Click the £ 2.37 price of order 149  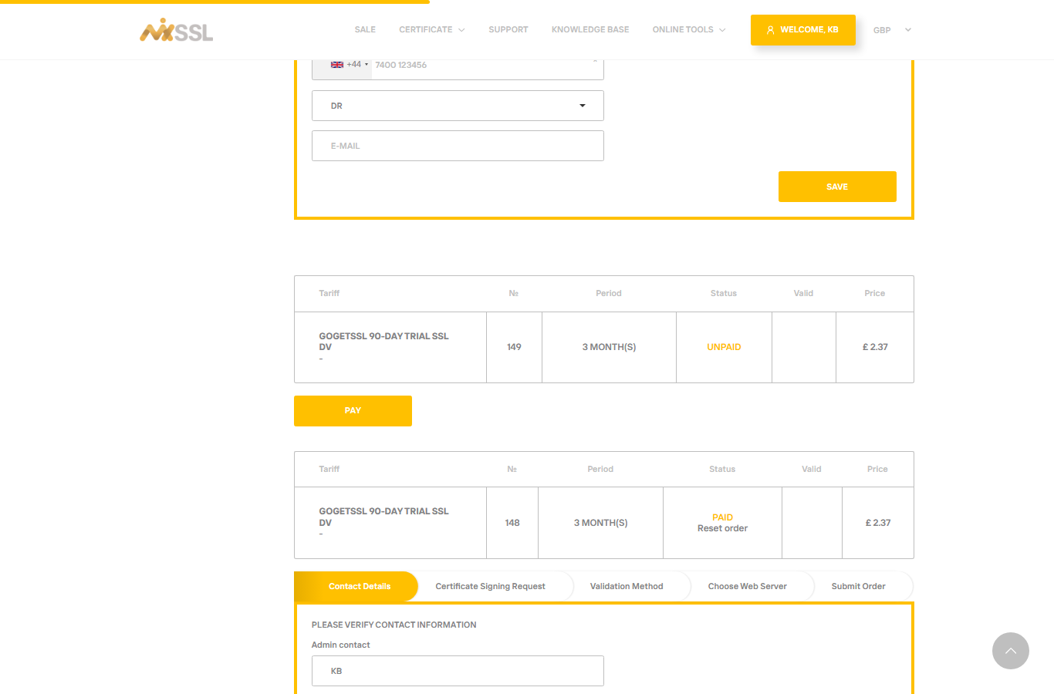pyautogui.click(x=875, y=347)
